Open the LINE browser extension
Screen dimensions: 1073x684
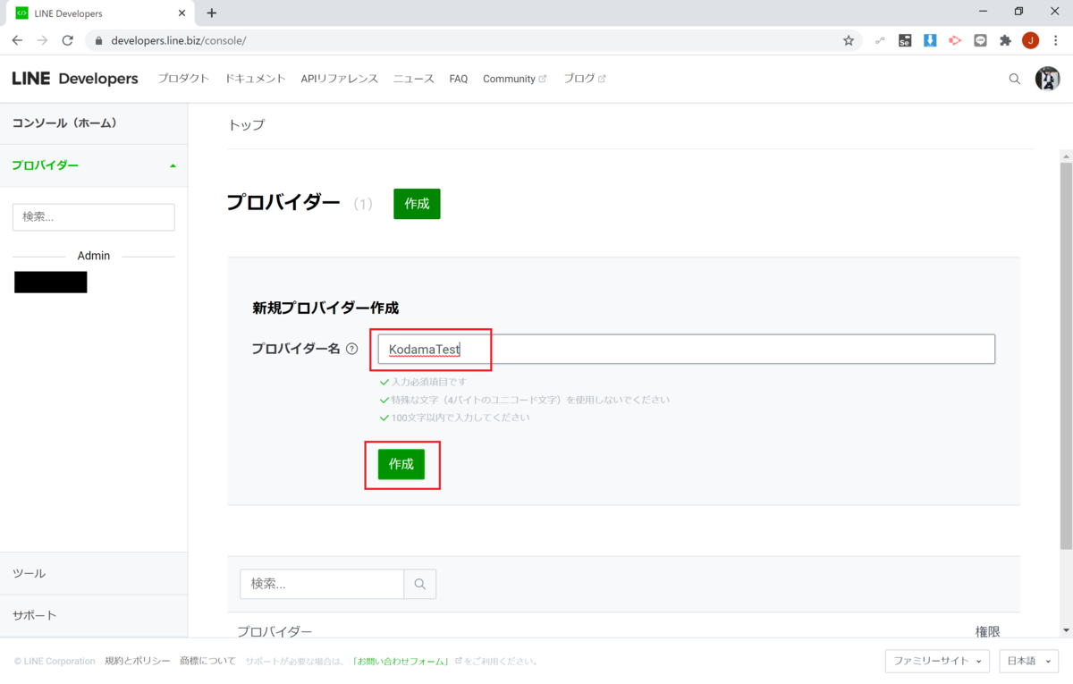point(980,39)
